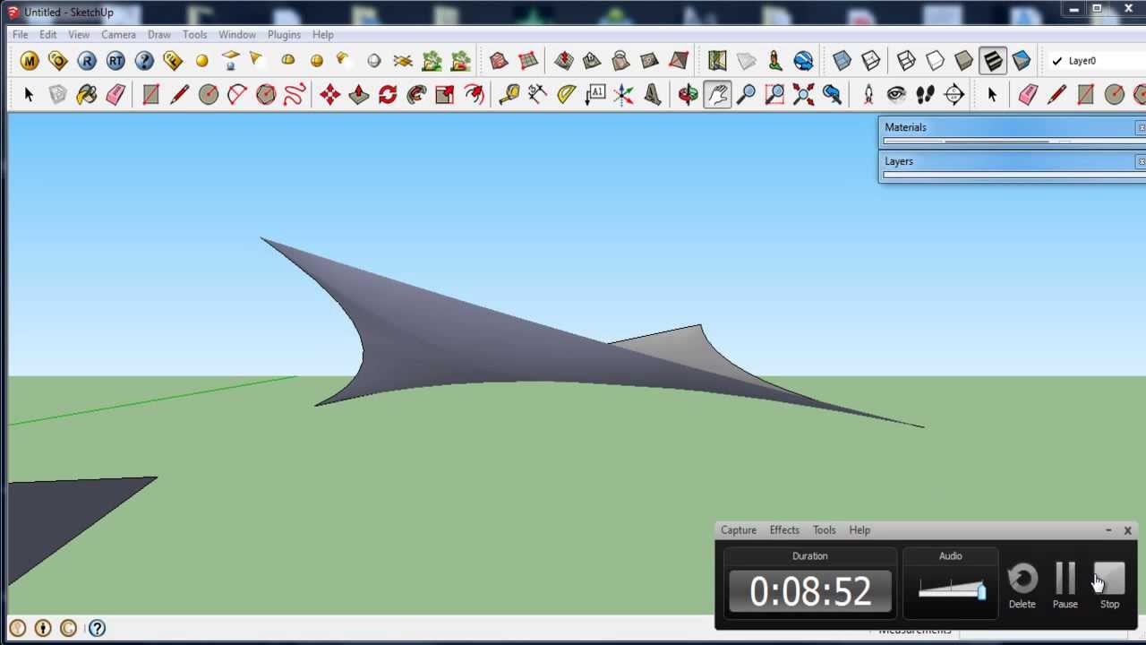Screen dimensions: 1146x645
Task: Choose the first Circle tool icon
Action: (x=208, y=94)
